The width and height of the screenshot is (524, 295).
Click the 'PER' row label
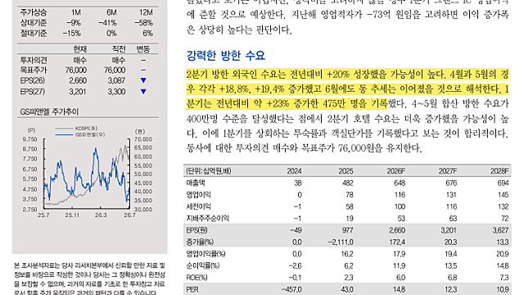pos(192,289)
